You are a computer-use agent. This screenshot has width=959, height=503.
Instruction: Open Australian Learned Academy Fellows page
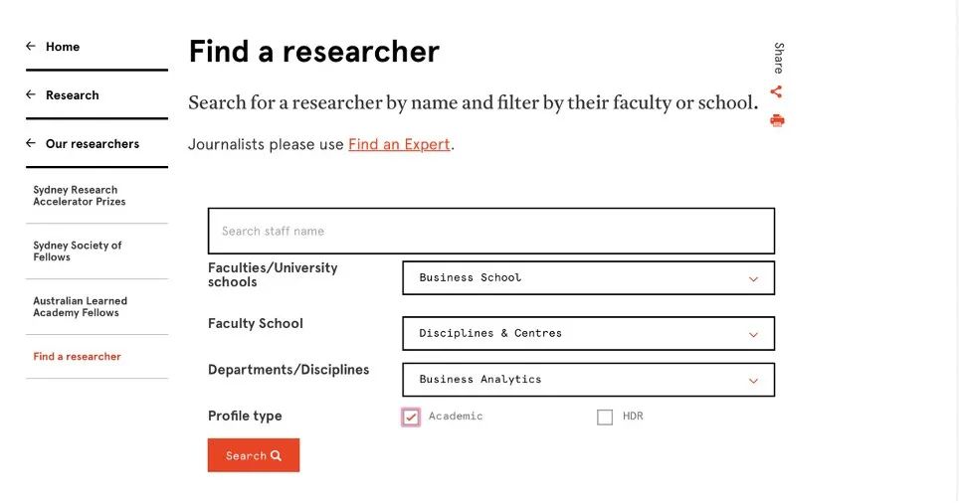click(x=81, y=307)
